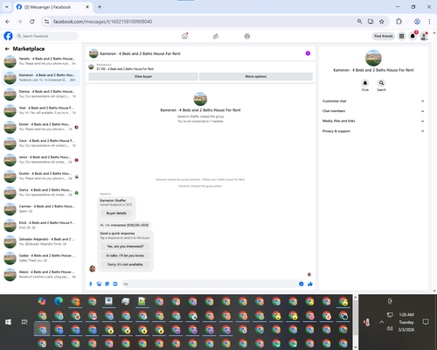Image resolution: width=437 pixels, height=350 pixels.
Task: Open Salvador Alejandro conversation
Action: point(41,241)
